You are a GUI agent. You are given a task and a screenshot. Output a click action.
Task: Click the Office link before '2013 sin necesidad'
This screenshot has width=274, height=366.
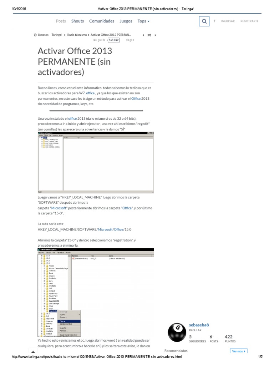click(136, 99)
